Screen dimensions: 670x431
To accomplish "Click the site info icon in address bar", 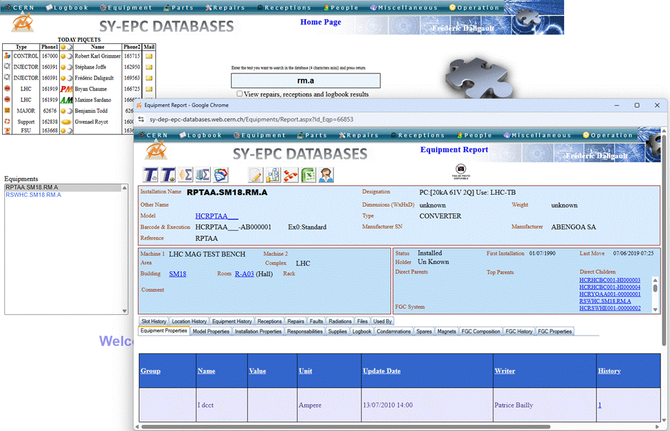I will tap(141, 119).
